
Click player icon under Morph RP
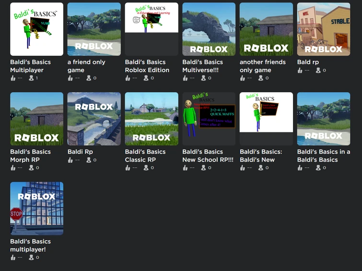[31, 168]
